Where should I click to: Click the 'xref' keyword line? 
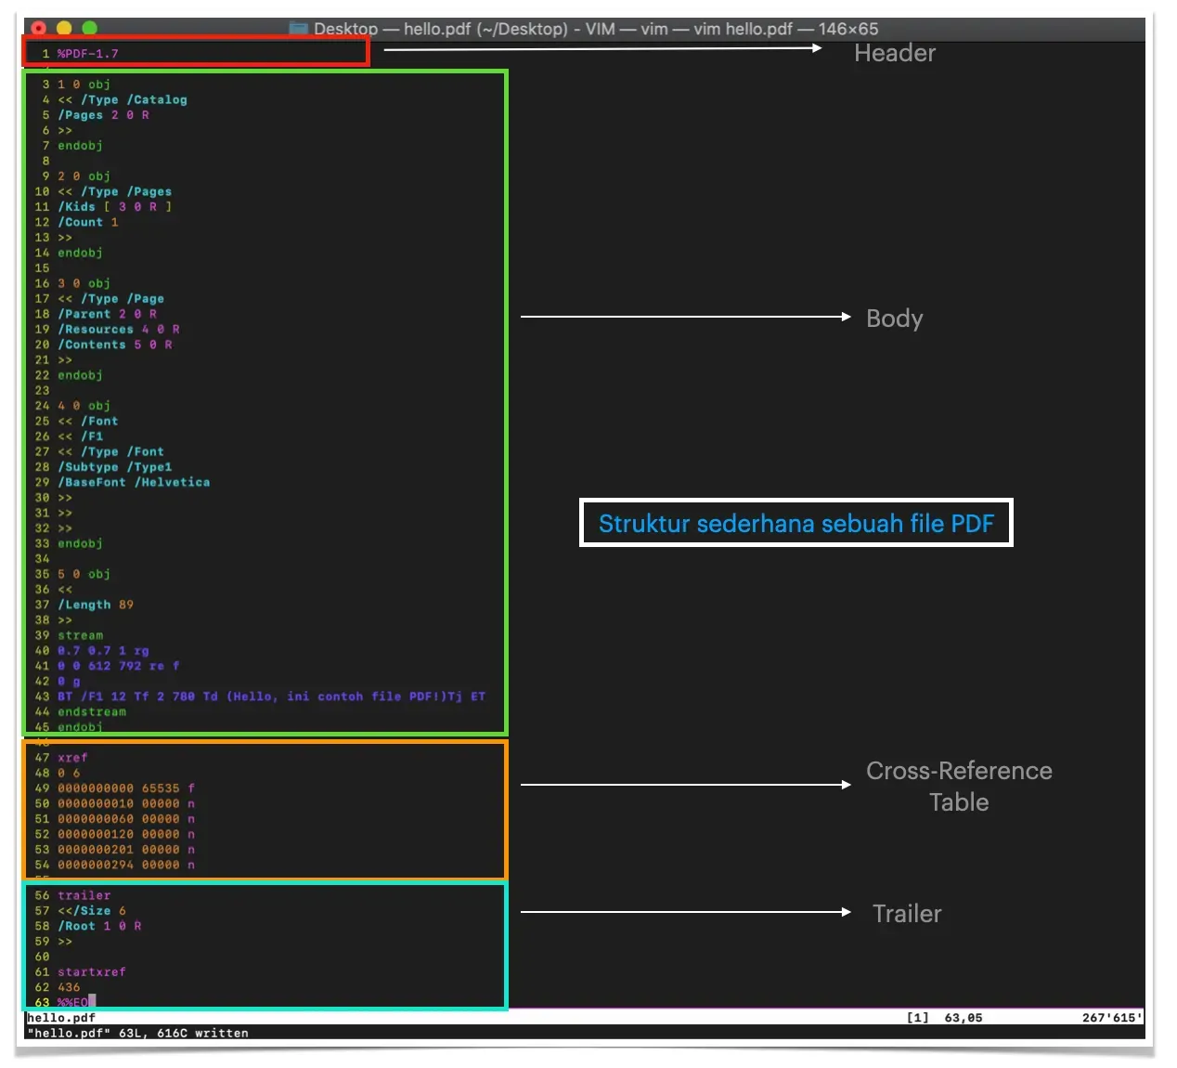coord(72,758)
